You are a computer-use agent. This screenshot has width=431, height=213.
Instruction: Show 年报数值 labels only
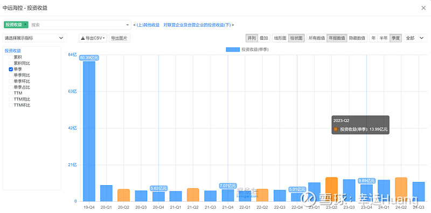pos(337,38)
